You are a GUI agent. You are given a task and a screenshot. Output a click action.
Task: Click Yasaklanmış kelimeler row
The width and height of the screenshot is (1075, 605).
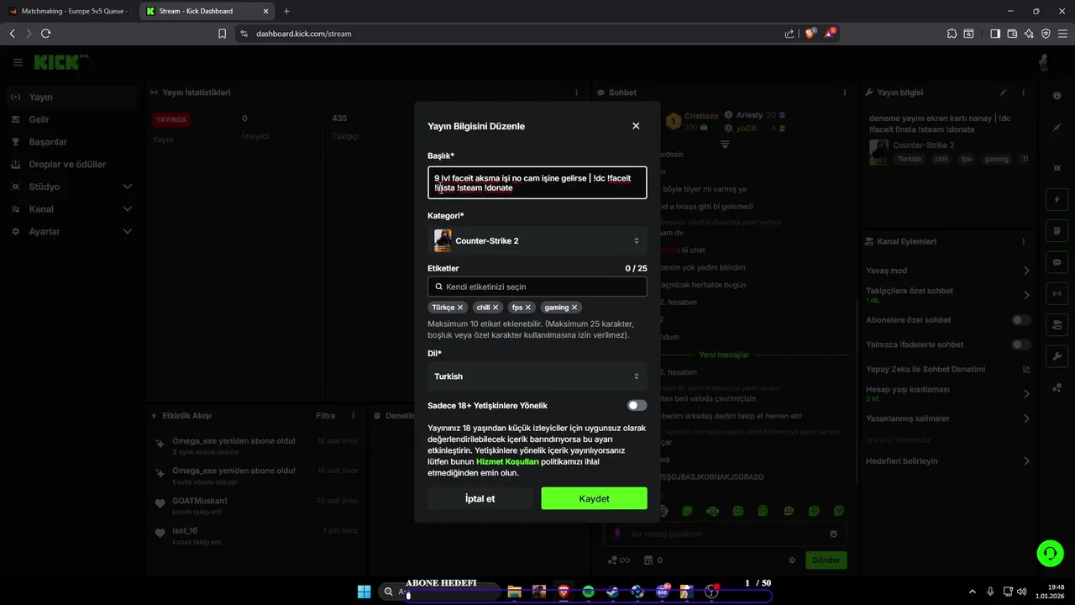click(x=948, y=418)
